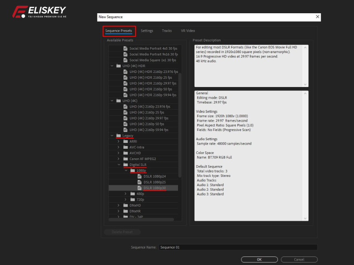Image resolution: width=354 pixels, height=265 pixels.
Task: Collapse the UHD (4K) HDR group
Action: 112,66
